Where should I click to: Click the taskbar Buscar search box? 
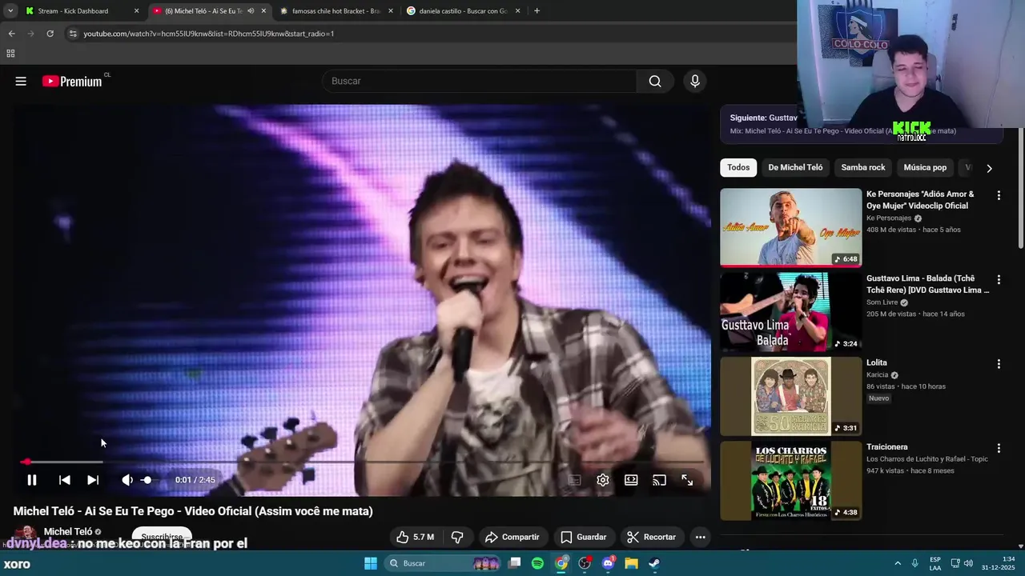[x=444, y=563]
